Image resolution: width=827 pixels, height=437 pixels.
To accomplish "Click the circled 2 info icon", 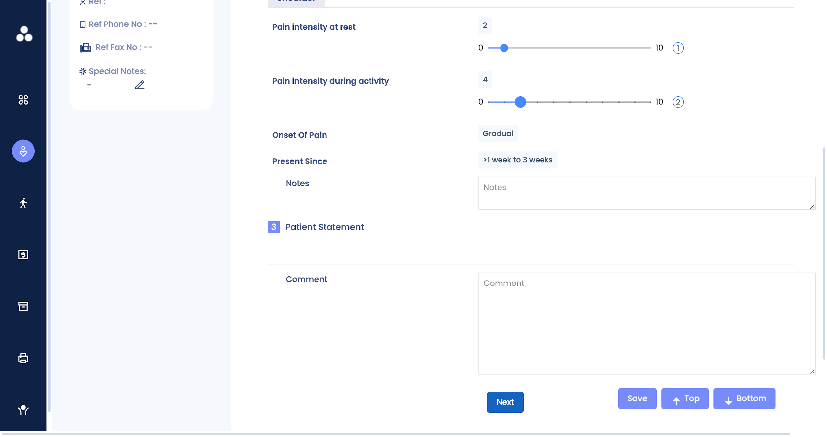I will point(678,102).
